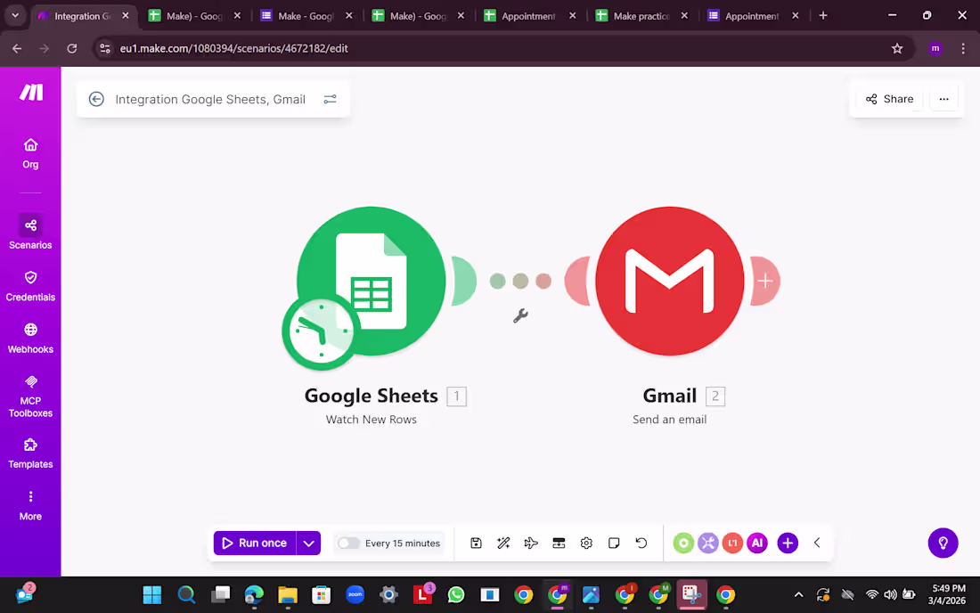This screenshot has width=980, height=613.
Task: Click the airplane explain flow icon
Action: tap(531, 543)
